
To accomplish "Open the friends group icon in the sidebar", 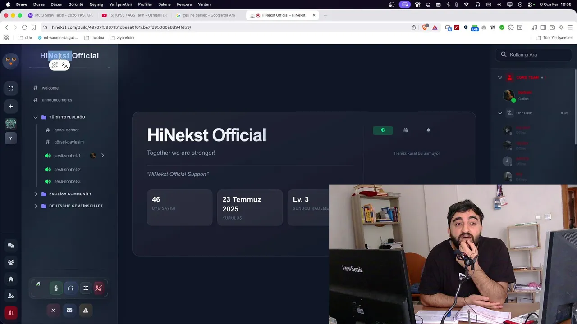I will 11,262.
